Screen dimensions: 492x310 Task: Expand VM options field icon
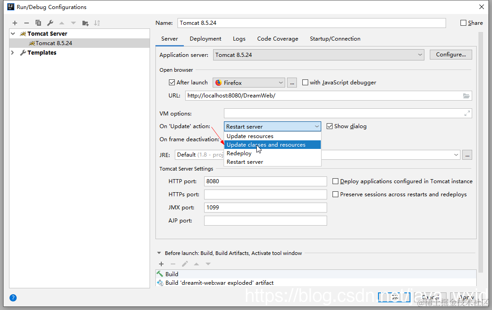[x=467, y=114]
